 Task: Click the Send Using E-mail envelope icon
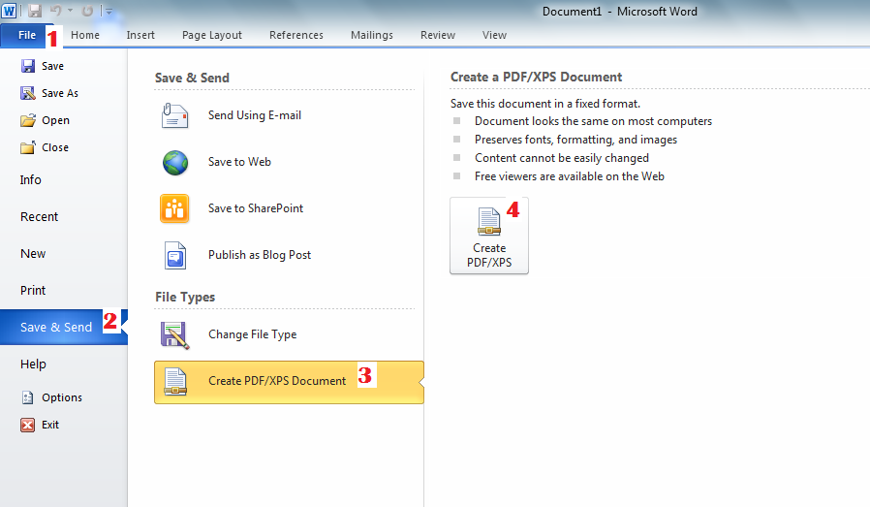coord(174,115)
